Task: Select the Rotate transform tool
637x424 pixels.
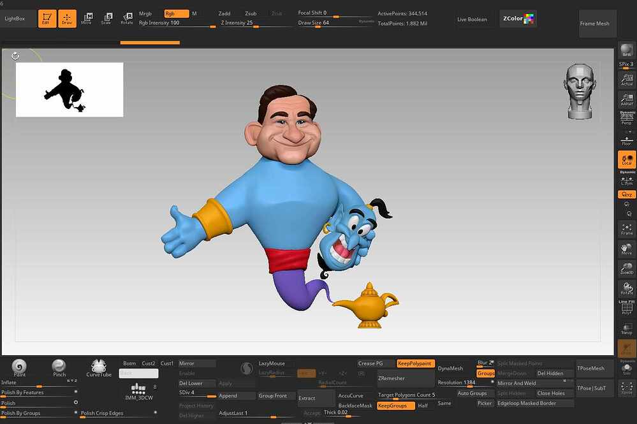Action: coord(127,18)
